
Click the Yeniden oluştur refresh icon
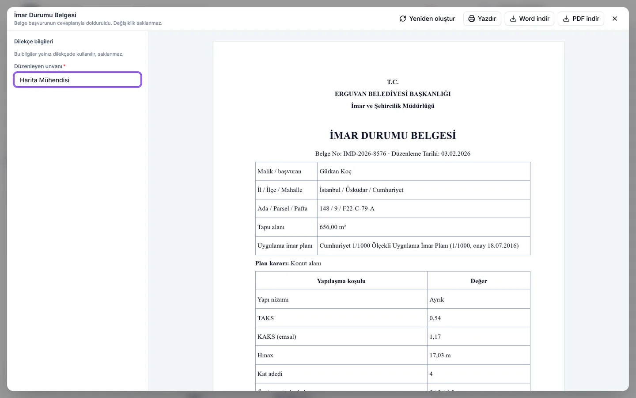click(403, 19)
